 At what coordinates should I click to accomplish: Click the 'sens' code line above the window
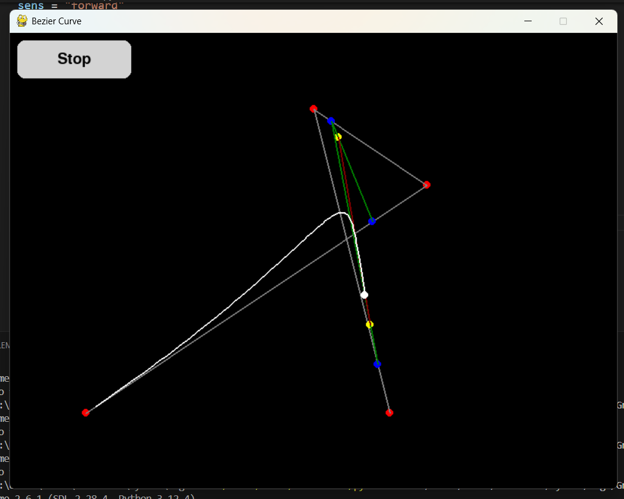70,5
